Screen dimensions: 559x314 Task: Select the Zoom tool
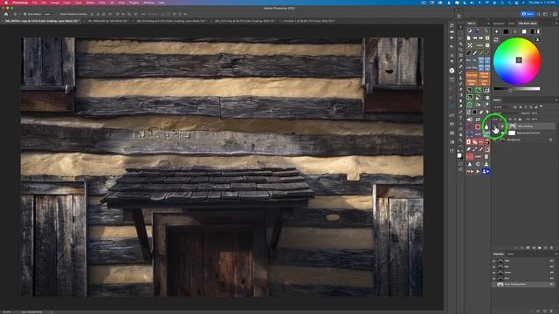460,140
